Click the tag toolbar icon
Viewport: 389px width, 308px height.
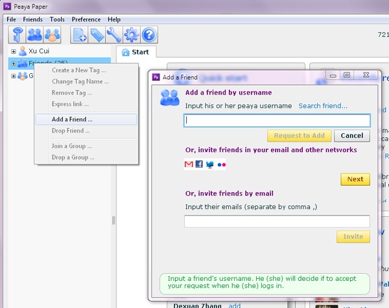click(x=97, y=35)
